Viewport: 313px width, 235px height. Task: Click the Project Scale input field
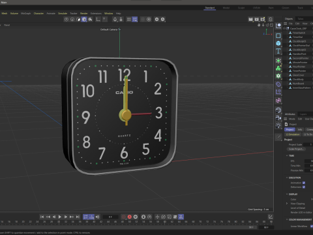(308, 144)
